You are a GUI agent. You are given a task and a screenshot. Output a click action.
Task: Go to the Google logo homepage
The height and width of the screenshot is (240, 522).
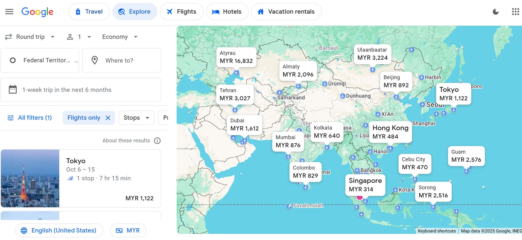pos(37,12)
